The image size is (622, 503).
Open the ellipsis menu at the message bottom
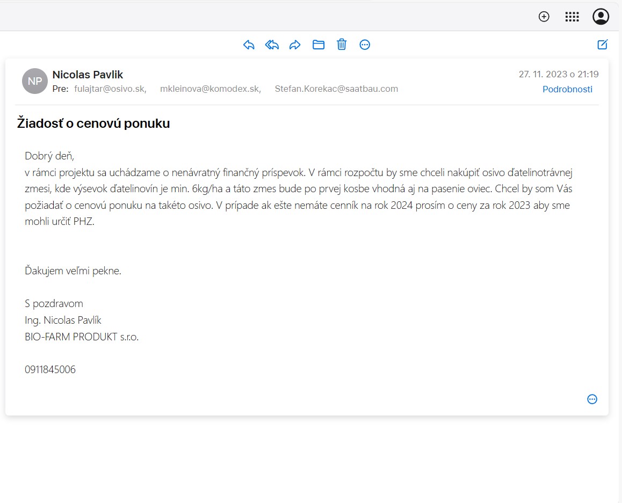pos(592,399)
